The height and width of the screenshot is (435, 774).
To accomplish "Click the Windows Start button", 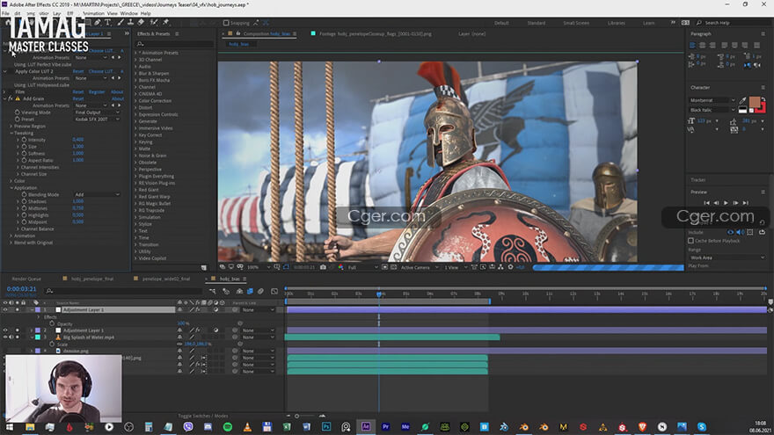I will (x=10, y=426).
